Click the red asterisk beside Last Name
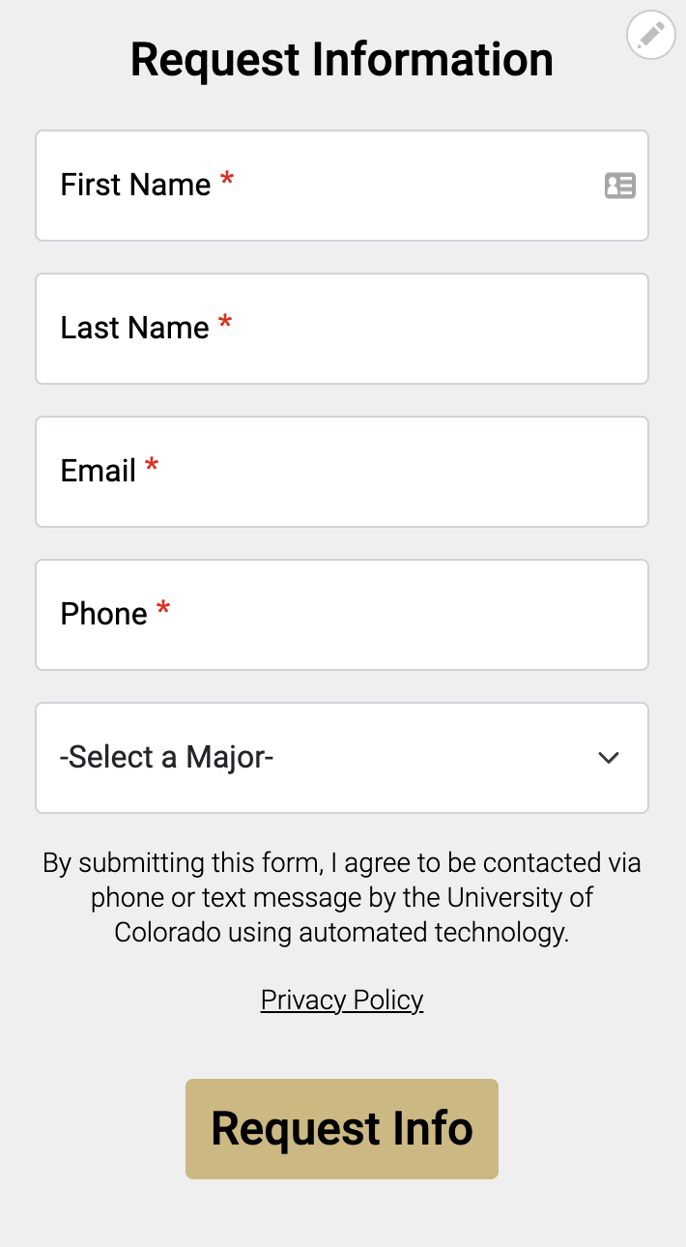Screen dimensions: 686x1247 pos(225,324)
